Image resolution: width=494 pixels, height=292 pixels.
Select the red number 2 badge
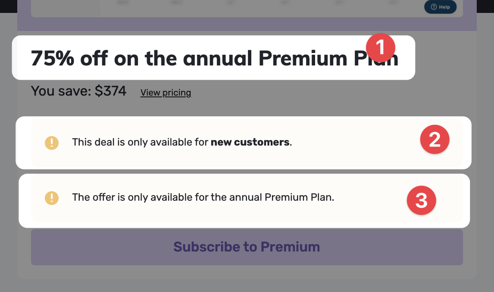435,140
